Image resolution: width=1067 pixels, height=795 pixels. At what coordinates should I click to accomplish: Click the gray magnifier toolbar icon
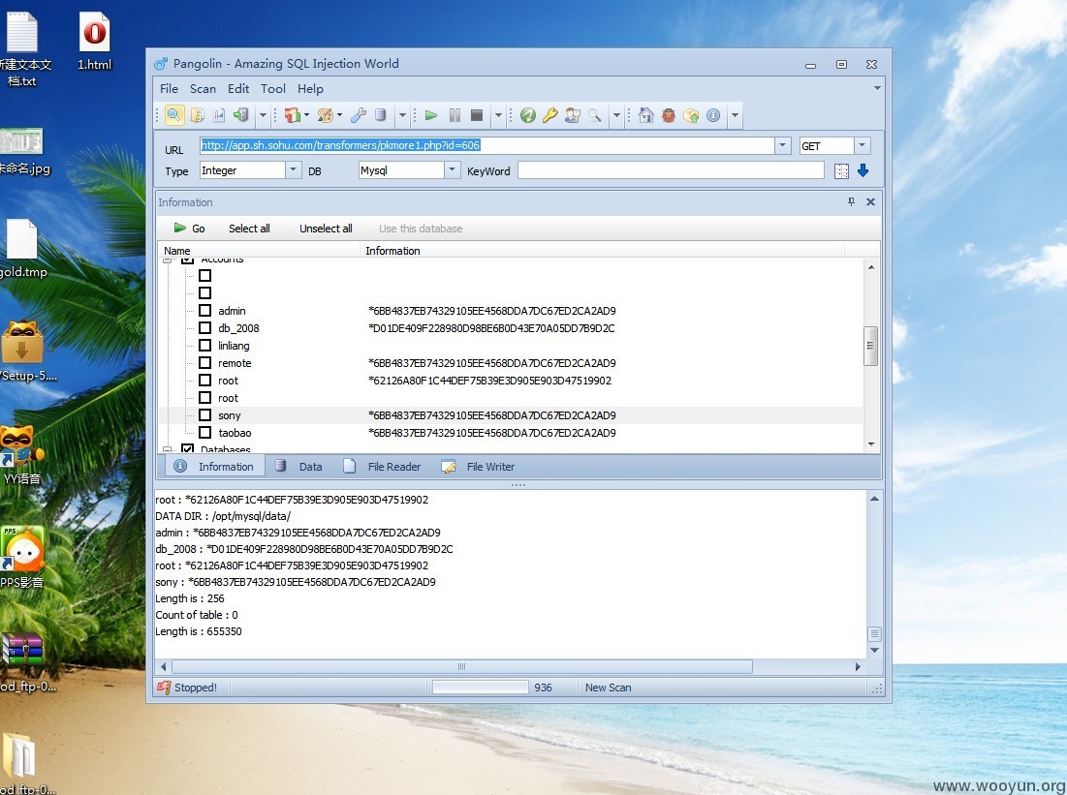click(x=595, y=115)
